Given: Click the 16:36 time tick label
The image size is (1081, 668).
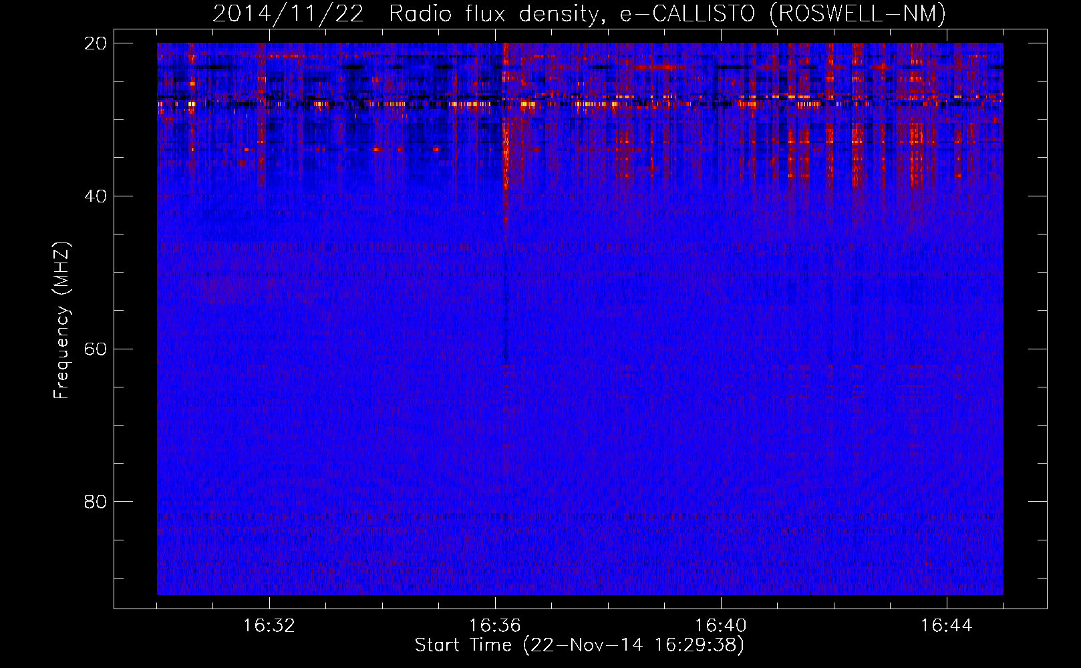Looking at the screenshot, I should tap(495, 626).
